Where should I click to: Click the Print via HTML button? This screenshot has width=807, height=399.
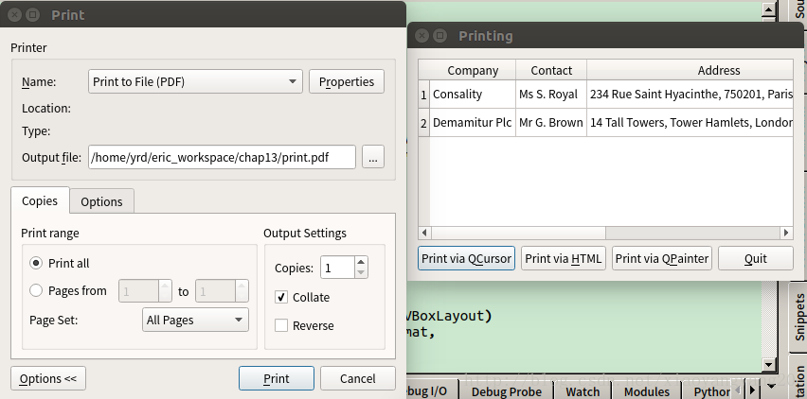click(564, 258)
